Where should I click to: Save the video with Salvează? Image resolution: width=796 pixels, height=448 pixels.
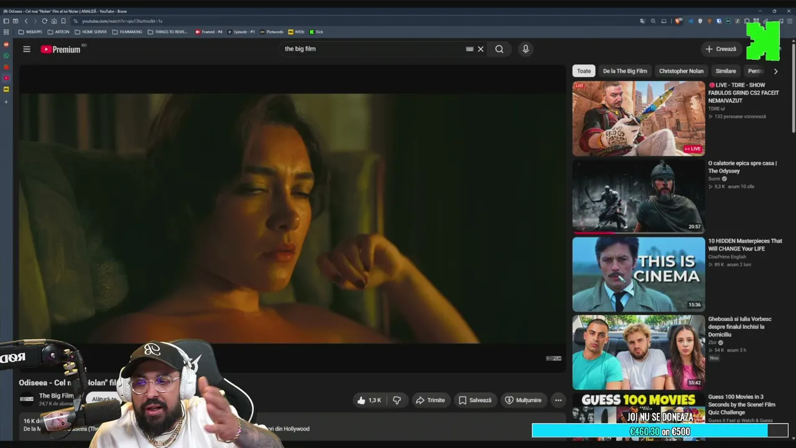point(475,400)
